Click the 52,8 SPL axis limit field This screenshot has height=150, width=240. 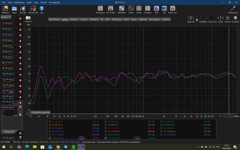pos(28,114)
